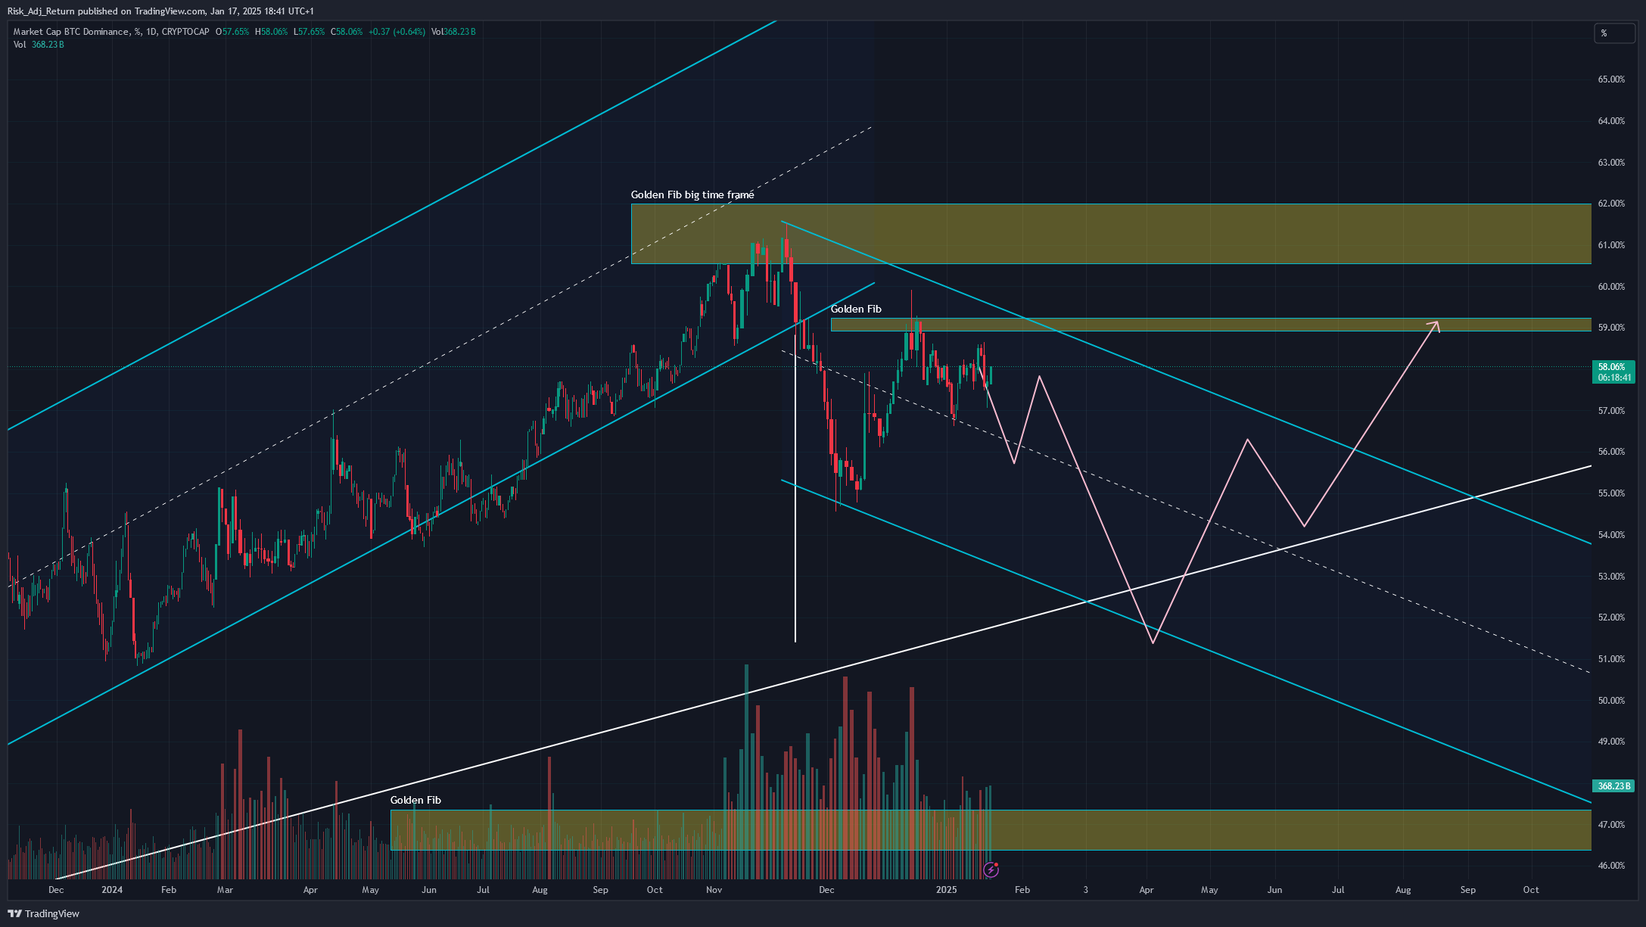This screenshot has height=927, width=1646.
Task: Click the volume value tag 368.23B on axis
Action: [x=1613, y=786]
